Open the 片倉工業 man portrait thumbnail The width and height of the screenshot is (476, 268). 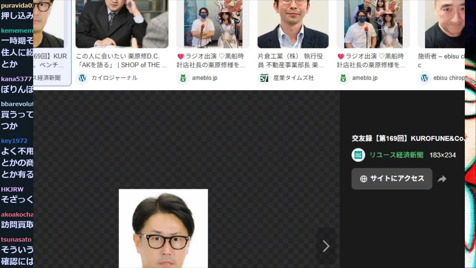click(x=293, y=24)
